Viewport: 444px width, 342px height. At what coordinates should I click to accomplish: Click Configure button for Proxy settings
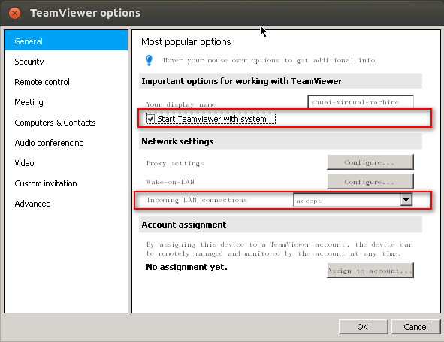point(370,162)
